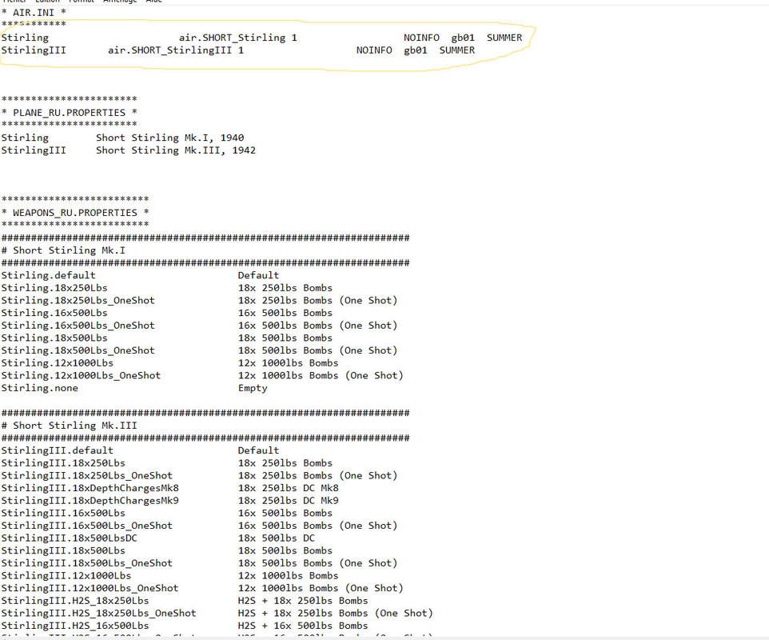Click "Short Stirling Mk.III, 1942" description

pyautogui.click(x=176, y=150)
